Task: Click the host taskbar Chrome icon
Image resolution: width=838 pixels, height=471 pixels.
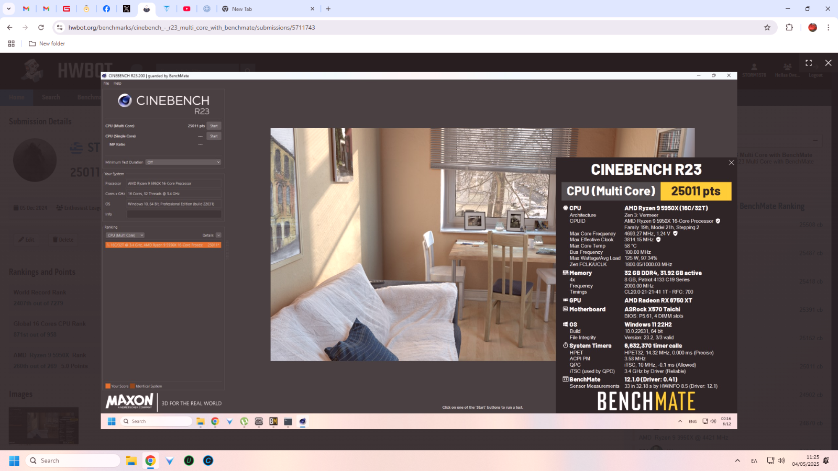Action: point(150,461)
